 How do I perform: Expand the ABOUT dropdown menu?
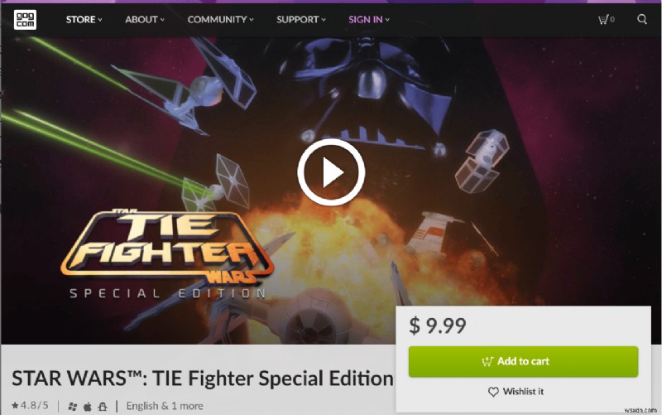click(x=145, y=19)
